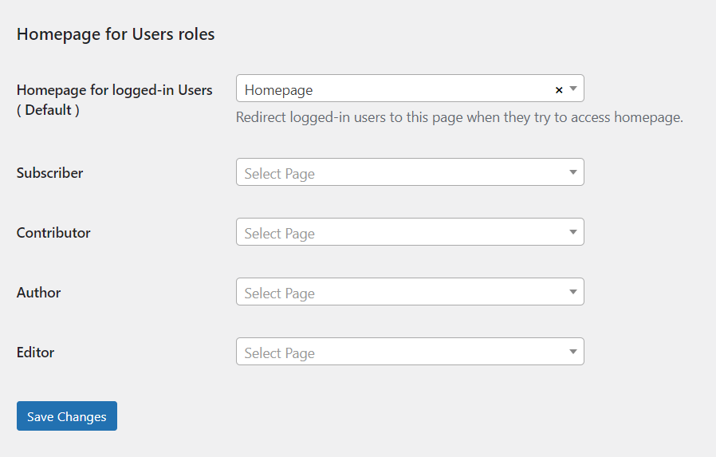Image resolution: width=716 pixels, height=457 pixels.
Task: Click the Contributor dropdown arrow icon
Action: pyautogui.click(x=573, y=232)
